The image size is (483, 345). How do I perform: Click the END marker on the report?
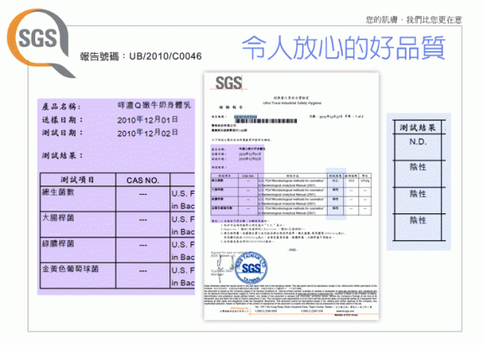293,250
